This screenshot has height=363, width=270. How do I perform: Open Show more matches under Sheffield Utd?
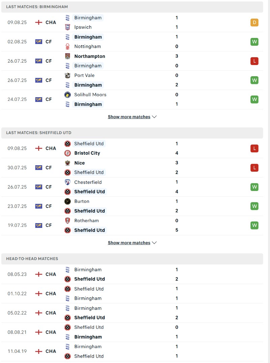(x=129, y=242)
